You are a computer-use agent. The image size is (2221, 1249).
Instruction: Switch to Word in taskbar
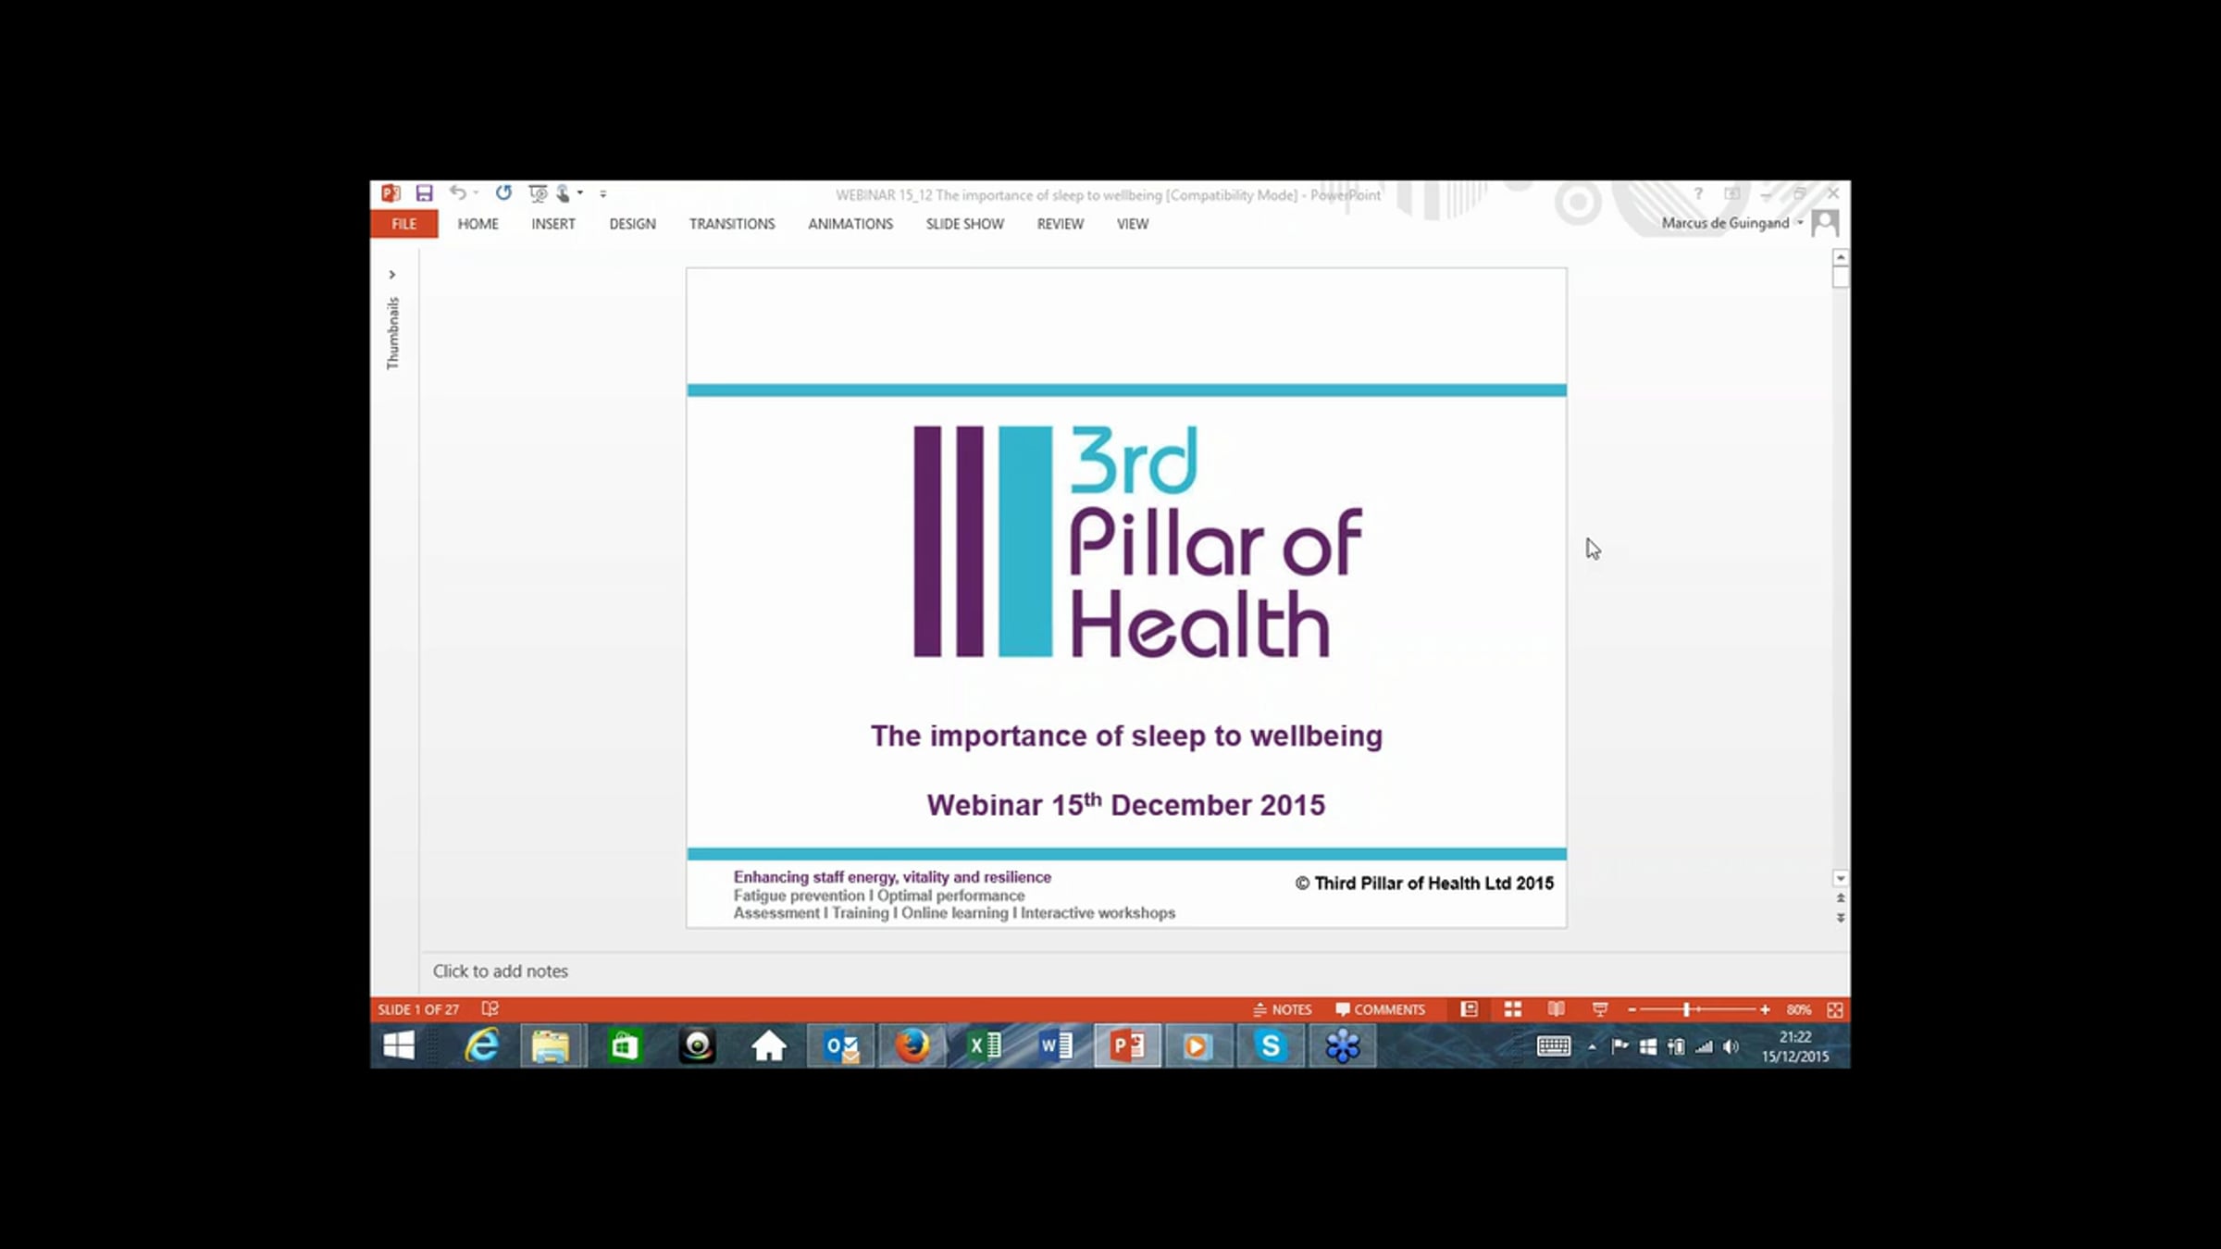point(1056,1046)
